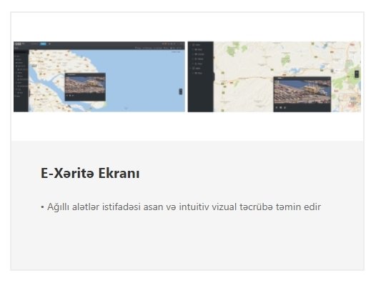Screen dimensions: 376x283
Task: Click the third control icon under right video popup
Action: pos(285,107)
